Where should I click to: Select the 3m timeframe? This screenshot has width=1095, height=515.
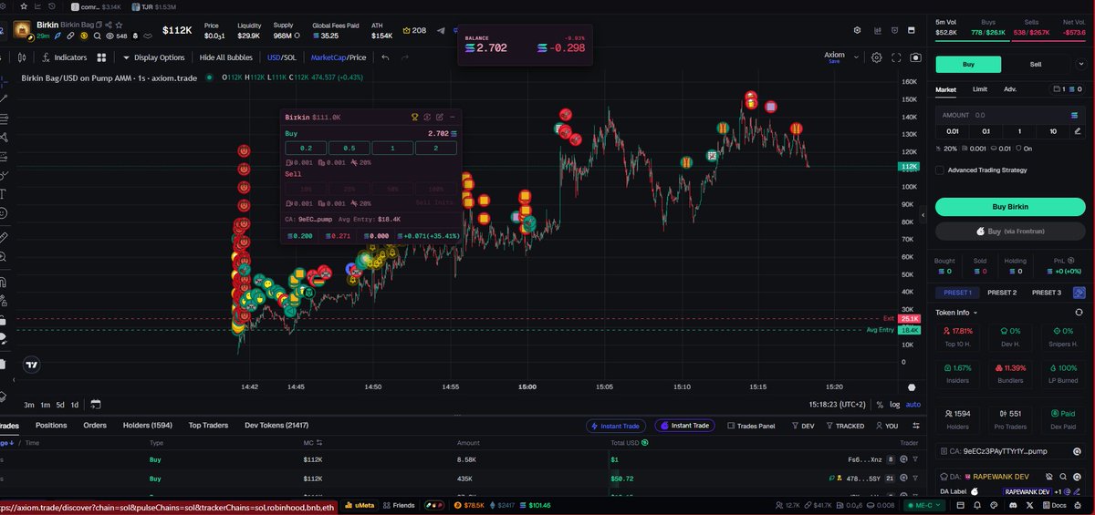(29, 405)
